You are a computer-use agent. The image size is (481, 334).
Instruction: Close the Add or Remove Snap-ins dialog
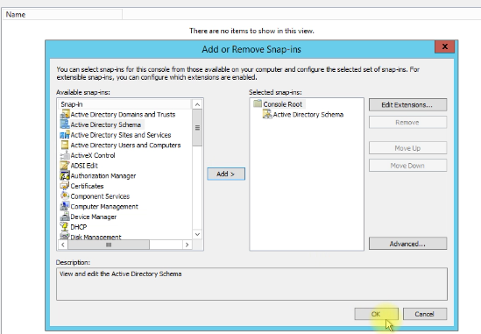pos(444,46)
